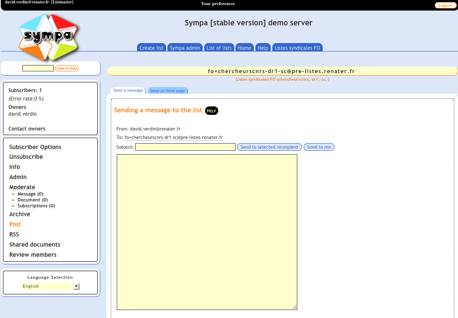Screen dimensions: 458x318
Task: Open Message (0) under Moderate
Action: click(30, 194)
